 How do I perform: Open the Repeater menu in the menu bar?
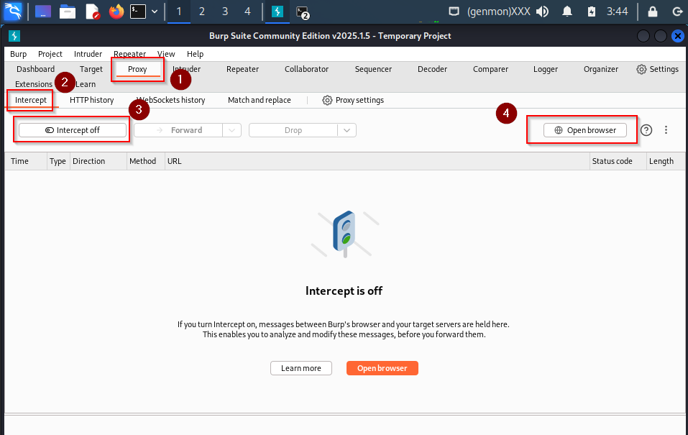click(x=129, y=54)
